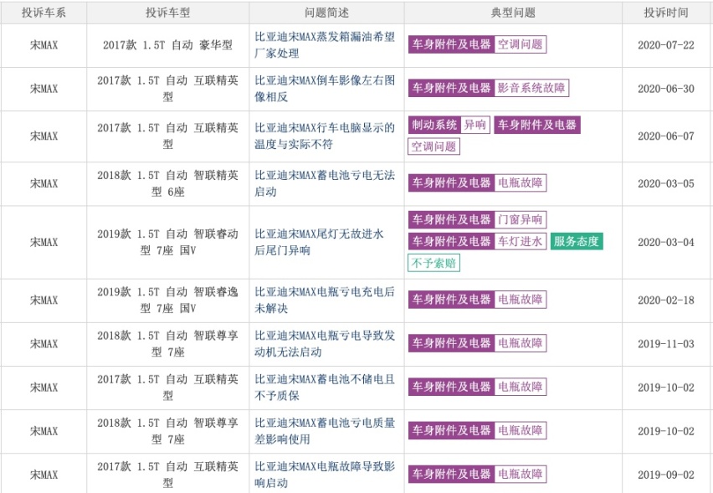Click 车身附件及电器 tag in the 2020-07-22 row
The height and width of the screenshot is (493, 713).
click(x=451, y=44)
